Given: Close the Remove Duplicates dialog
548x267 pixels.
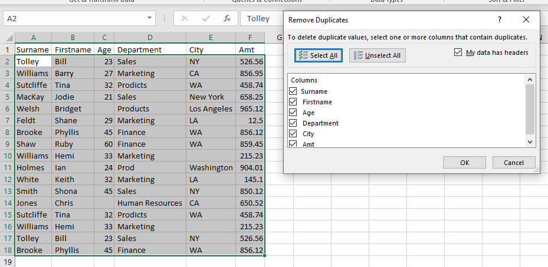Looking at the screenshot, I should (x=526, y=20).
